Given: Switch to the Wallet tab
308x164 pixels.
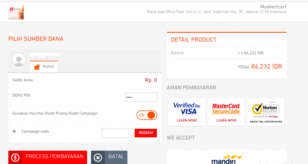Looking at the screenshot, I should [x=44, y=67].
